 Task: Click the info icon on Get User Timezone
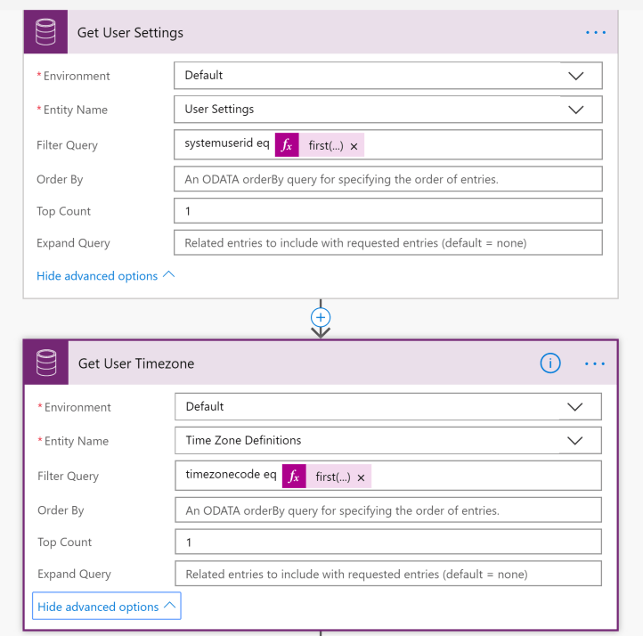coord(550,363)
